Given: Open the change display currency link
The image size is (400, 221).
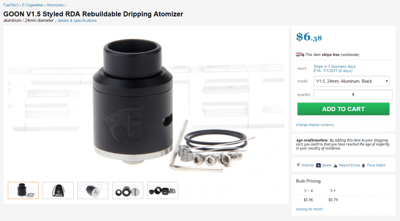Looking at the screenshot, I should tap(315, 125).
